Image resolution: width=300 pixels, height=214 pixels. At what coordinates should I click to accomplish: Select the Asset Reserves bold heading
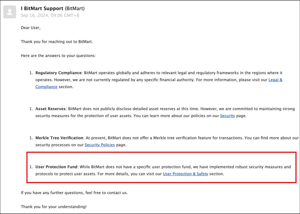[x=50, y=109]
